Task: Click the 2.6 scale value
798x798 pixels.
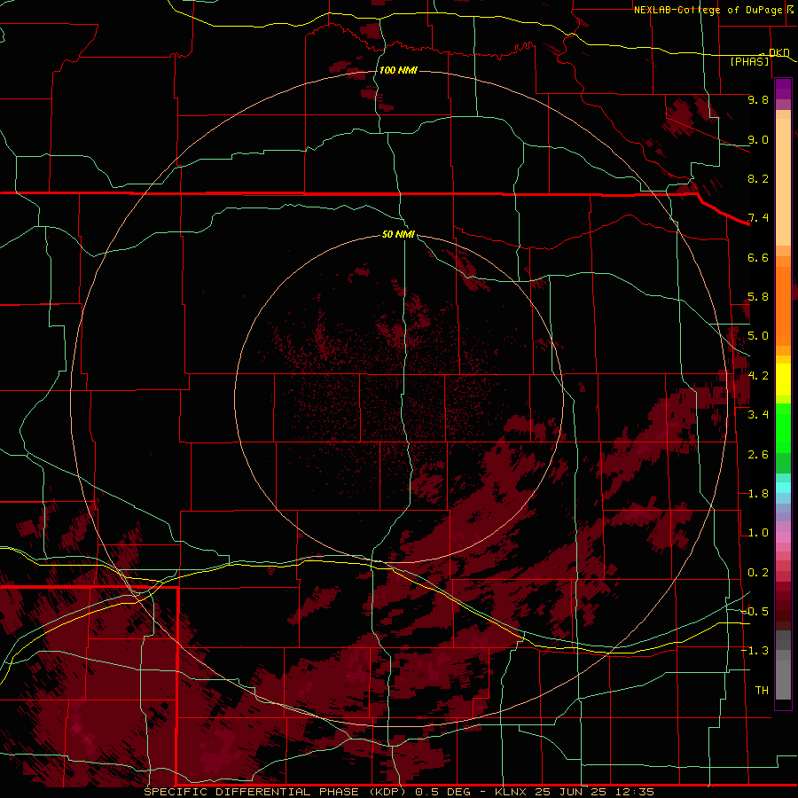Action: click(x=758, y=455)
